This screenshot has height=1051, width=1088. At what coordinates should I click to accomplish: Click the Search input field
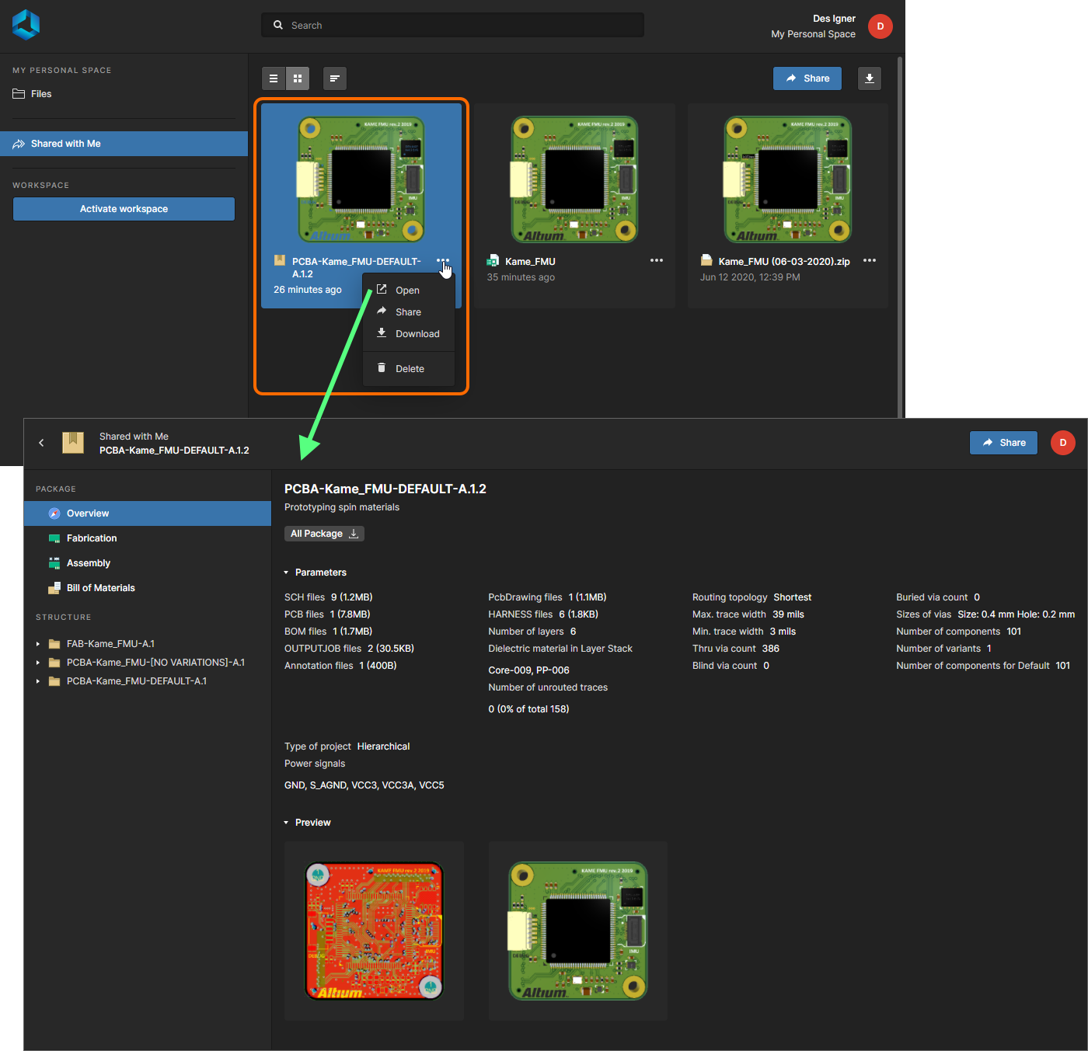click(452, 26)
